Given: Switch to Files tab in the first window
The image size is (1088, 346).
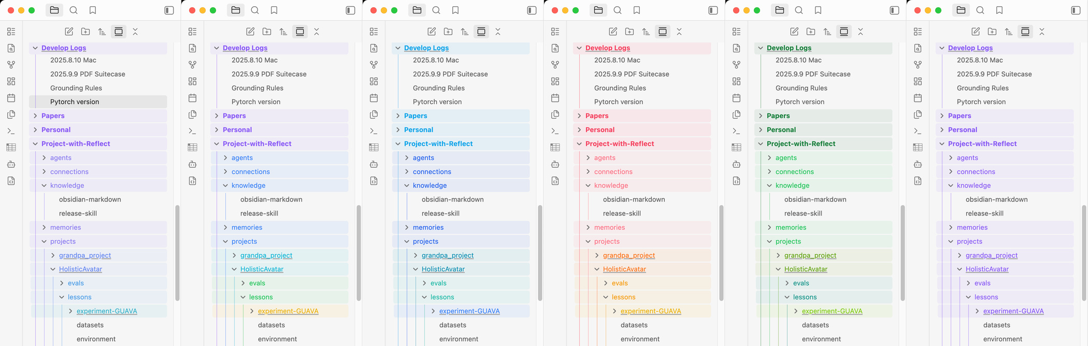Looking at the screenshot, I should point(54,10).
